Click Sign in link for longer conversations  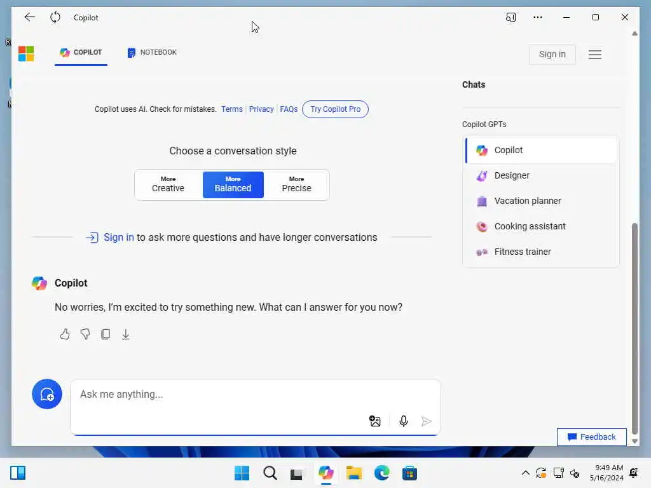119,238
